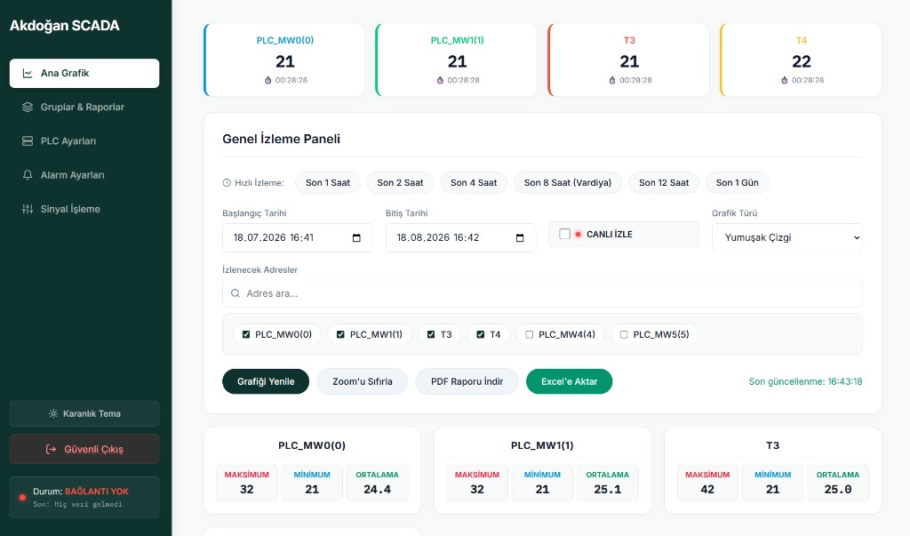Select the Son 1 Saat quick range
This screenshot has width=910, height=536.
point(328,183)
